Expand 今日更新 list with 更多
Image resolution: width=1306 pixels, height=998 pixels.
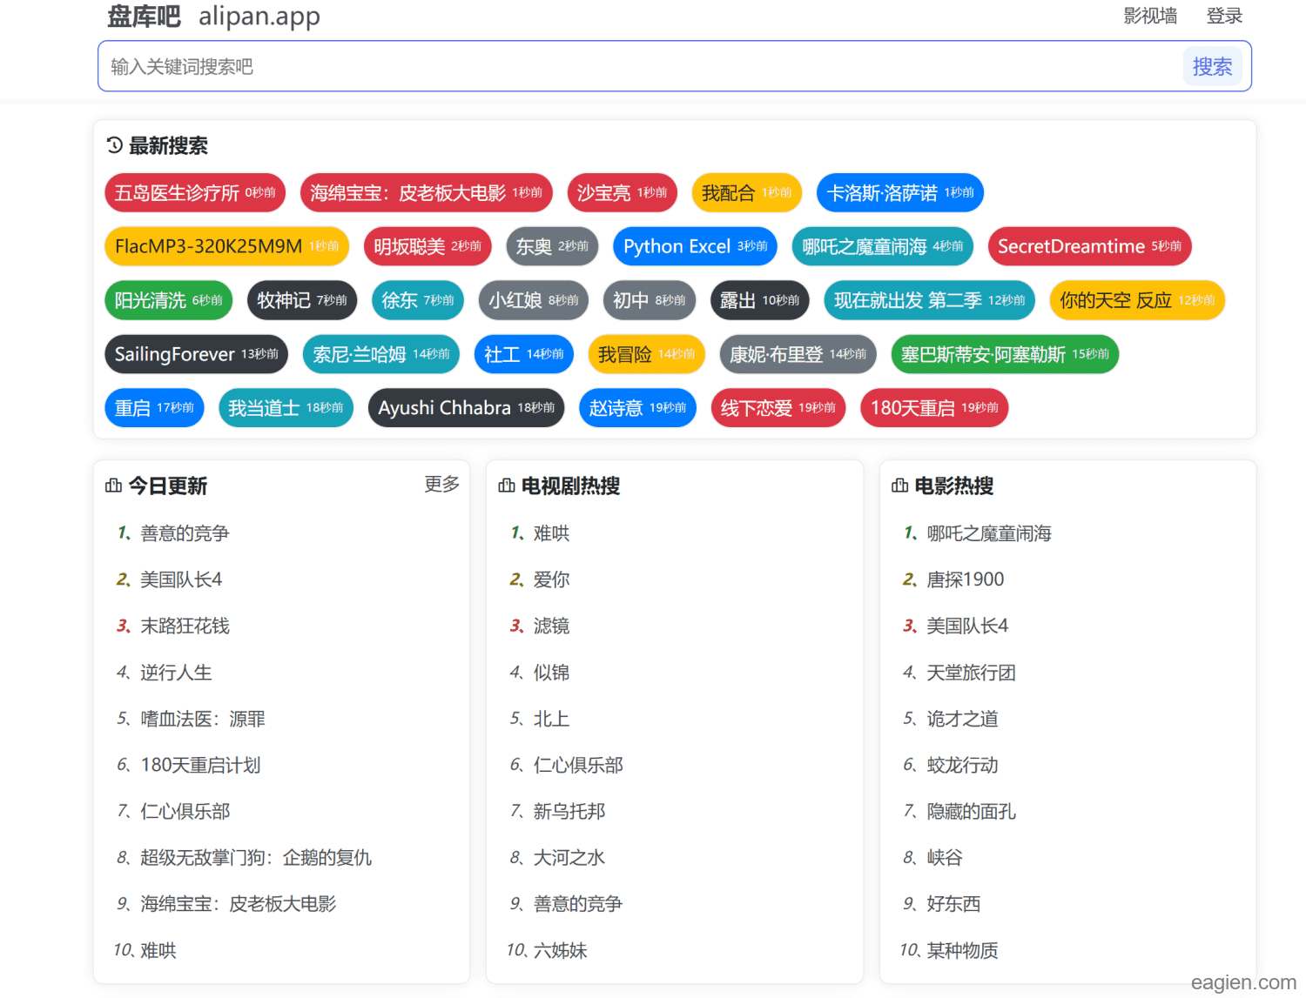tap(441, 484)
